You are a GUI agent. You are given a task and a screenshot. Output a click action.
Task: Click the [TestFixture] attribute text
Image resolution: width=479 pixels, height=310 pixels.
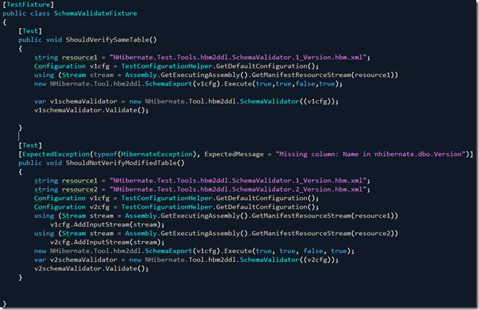click(x=28, y=4)
